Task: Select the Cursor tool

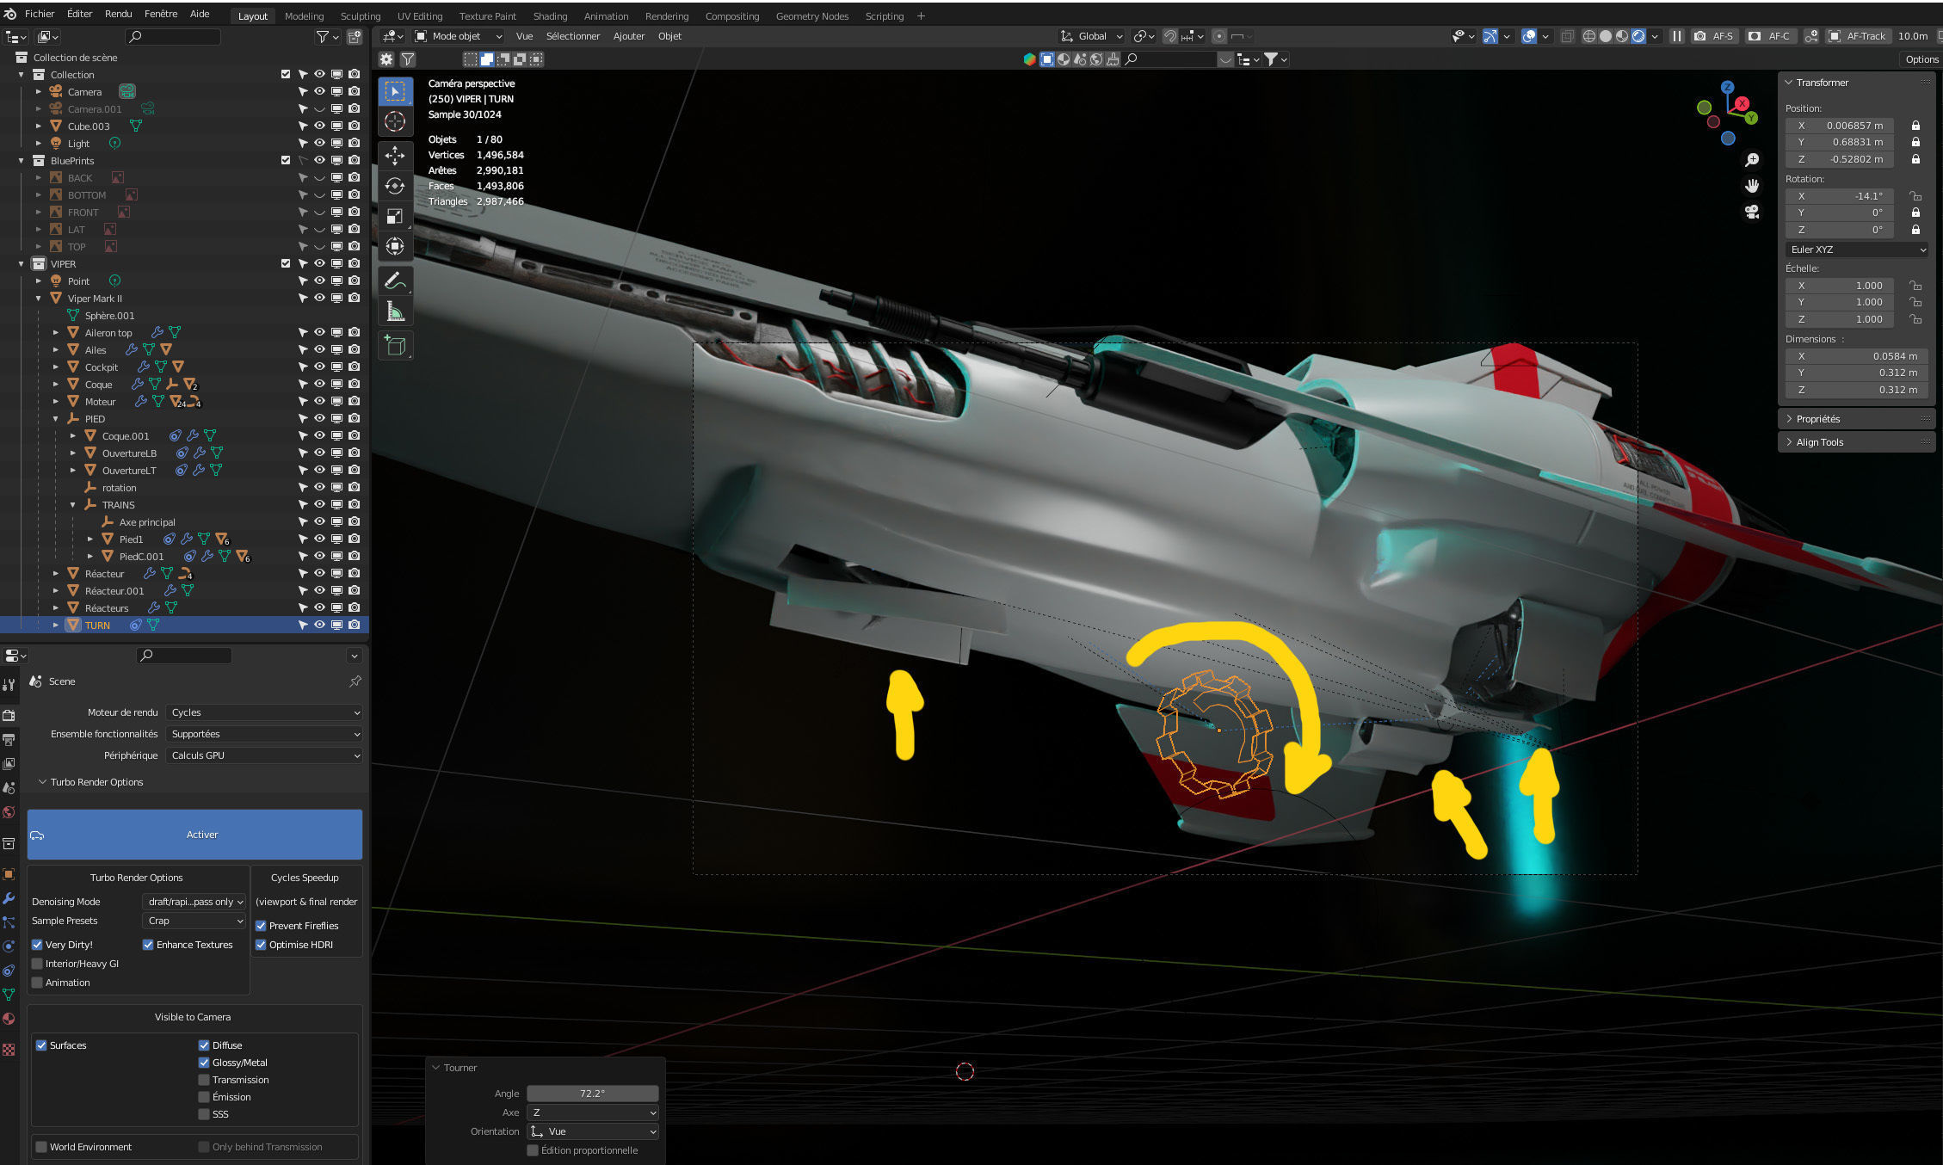Action: coord(395,121)
